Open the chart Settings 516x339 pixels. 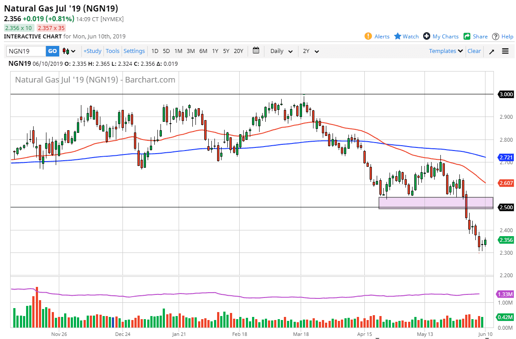pos(134,51)
